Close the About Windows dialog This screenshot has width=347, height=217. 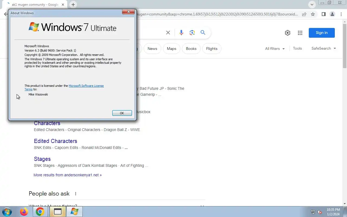[128, 12]
